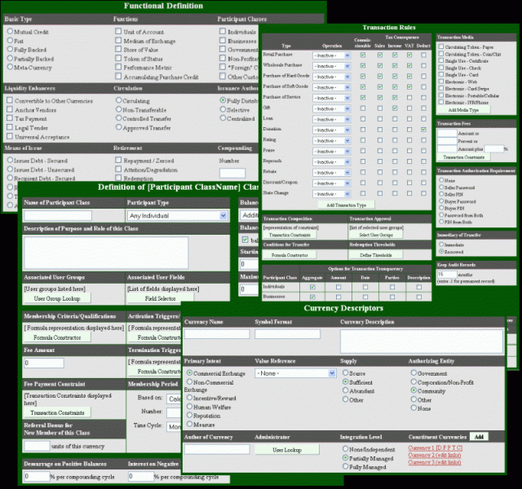Select Escrowed transfer option
This screenshot has height=489, width=522.
pos(441,252)
